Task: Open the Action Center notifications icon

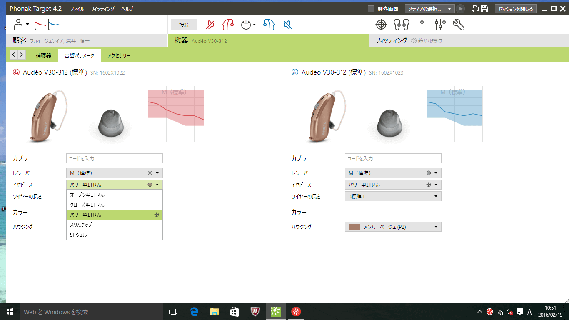Action: [x=520, y=312]
